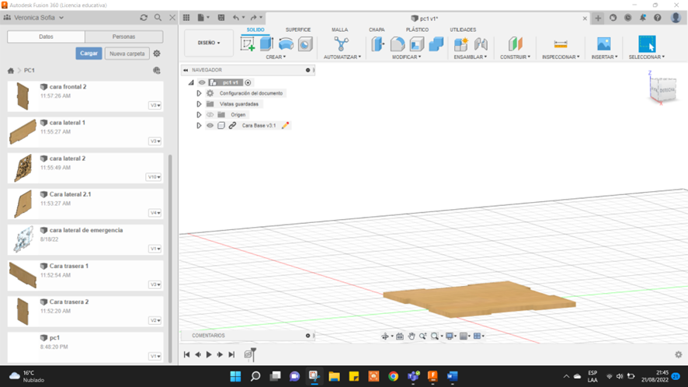
Task: Open the Crear dropdown menu
Action: 276,57
